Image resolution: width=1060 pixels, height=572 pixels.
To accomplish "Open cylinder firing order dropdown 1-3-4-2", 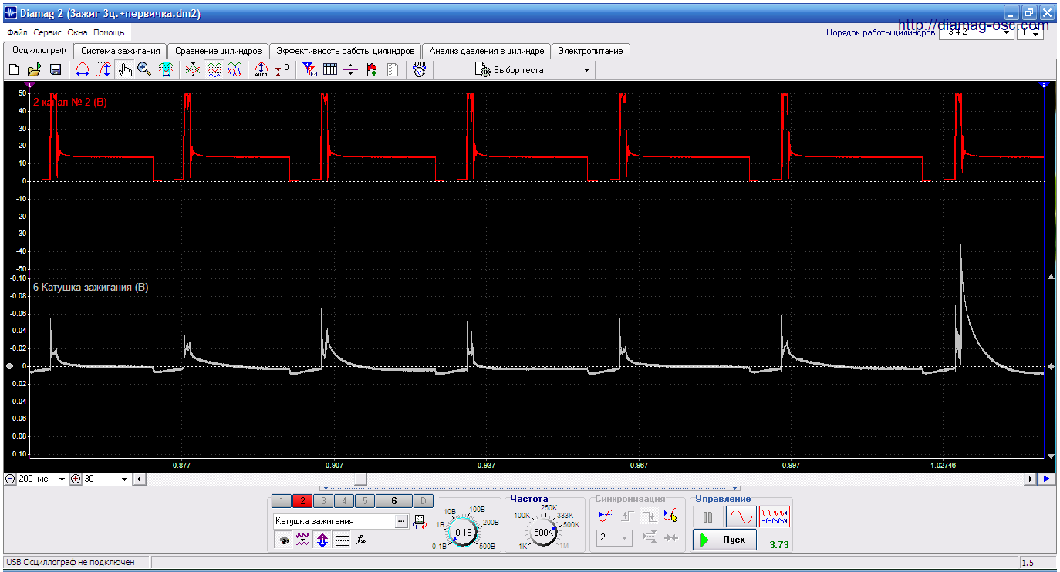I will point(1008,33).
